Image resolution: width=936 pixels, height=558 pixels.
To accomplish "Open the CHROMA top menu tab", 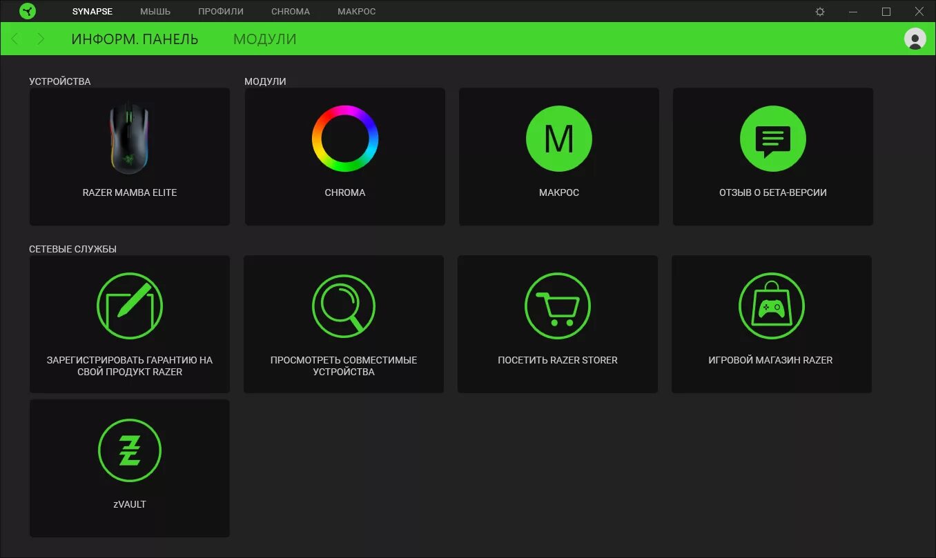I will tap(291, 12).
